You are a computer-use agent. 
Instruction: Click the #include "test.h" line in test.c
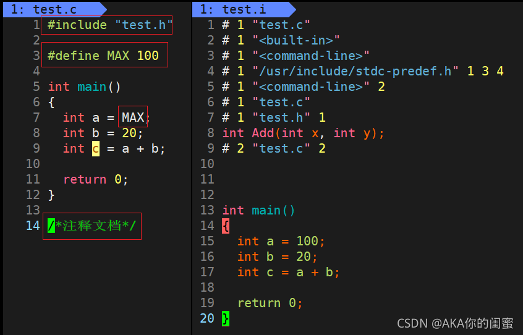[x=107, y=25]
